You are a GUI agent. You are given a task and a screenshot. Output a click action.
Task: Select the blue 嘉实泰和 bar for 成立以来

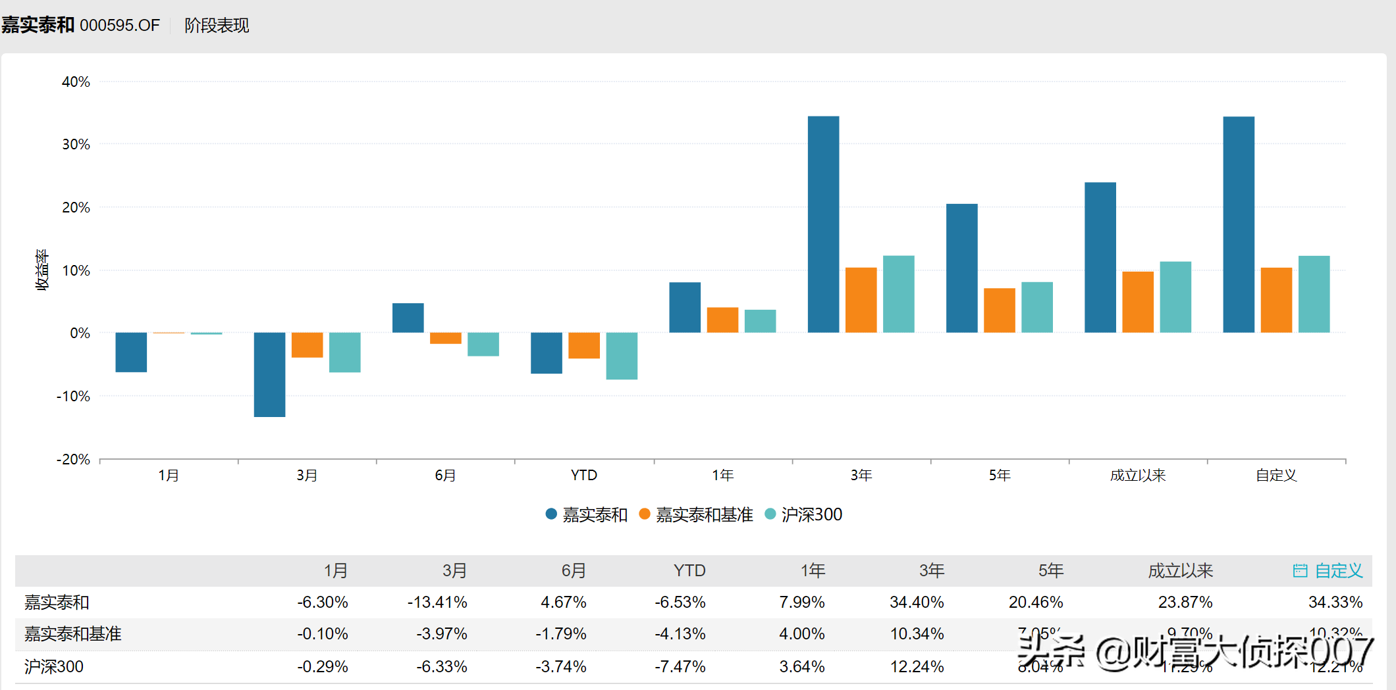(x=1100, y=257)
